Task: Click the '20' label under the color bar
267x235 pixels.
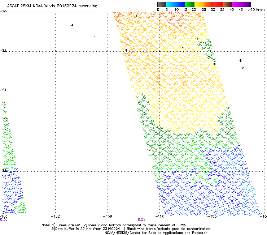Action: coord(194,10)
